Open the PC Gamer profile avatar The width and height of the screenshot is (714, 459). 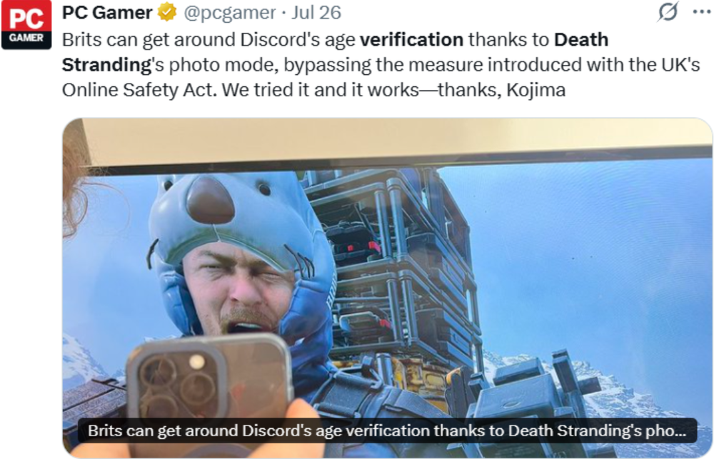[26, 24]
